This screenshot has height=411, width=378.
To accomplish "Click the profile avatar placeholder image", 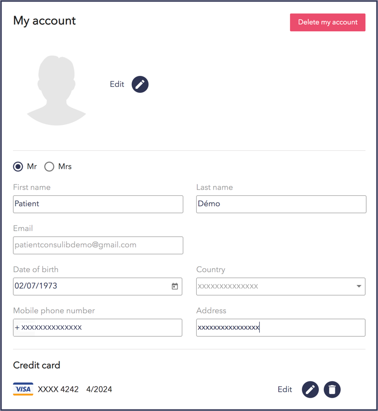I will (x=57, y=90).
